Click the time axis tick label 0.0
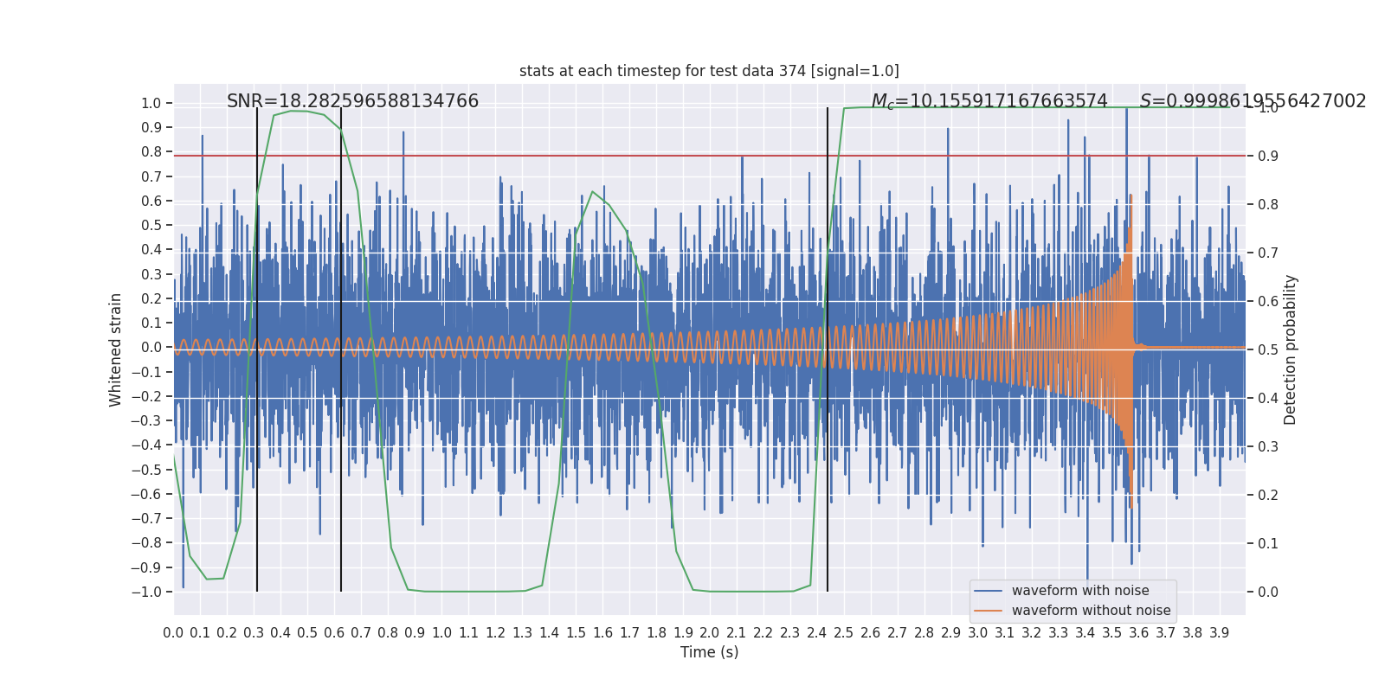1385x692 pixels. pyautogui.click(x=173, y=633)
